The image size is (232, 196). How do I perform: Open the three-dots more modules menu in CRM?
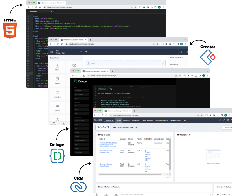[185, 121]
